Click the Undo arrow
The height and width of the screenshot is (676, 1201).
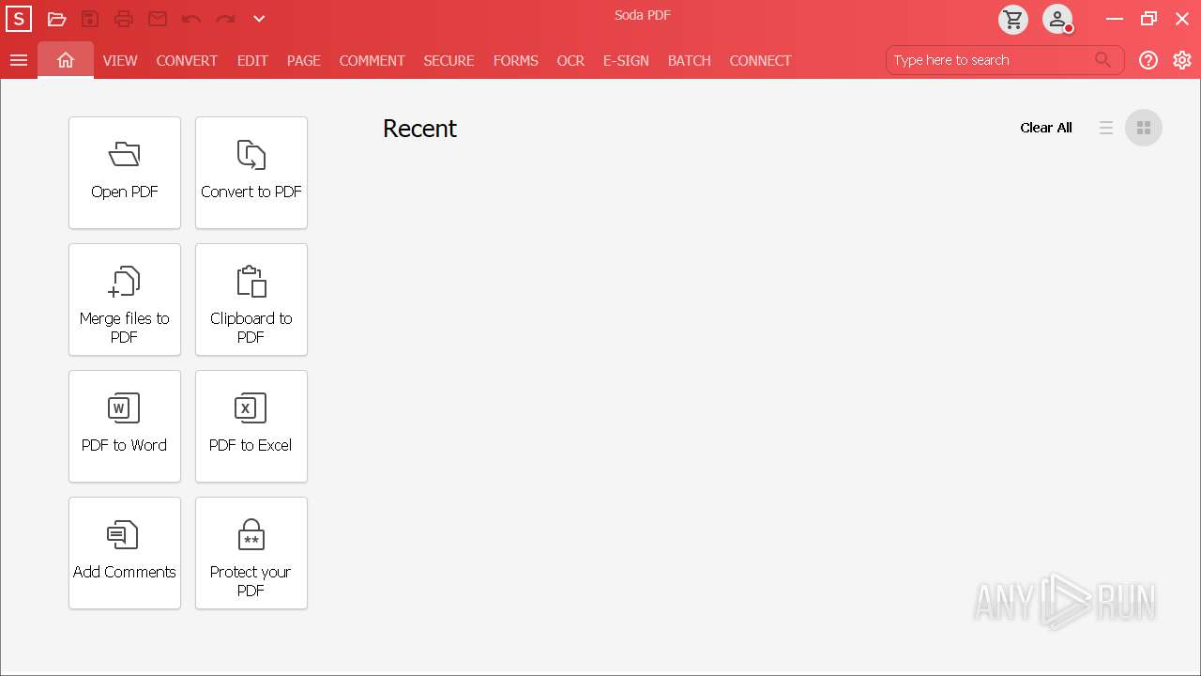[191, 19]
